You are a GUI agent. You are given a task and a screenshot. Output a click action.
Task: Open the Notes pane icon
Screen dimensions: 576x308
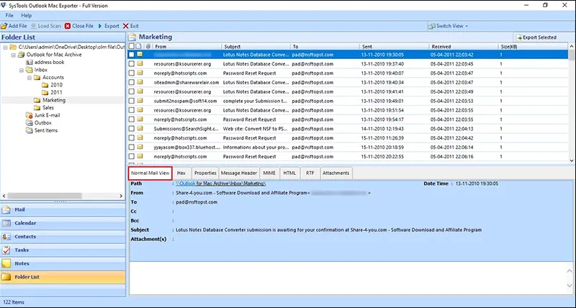(7, 263)
